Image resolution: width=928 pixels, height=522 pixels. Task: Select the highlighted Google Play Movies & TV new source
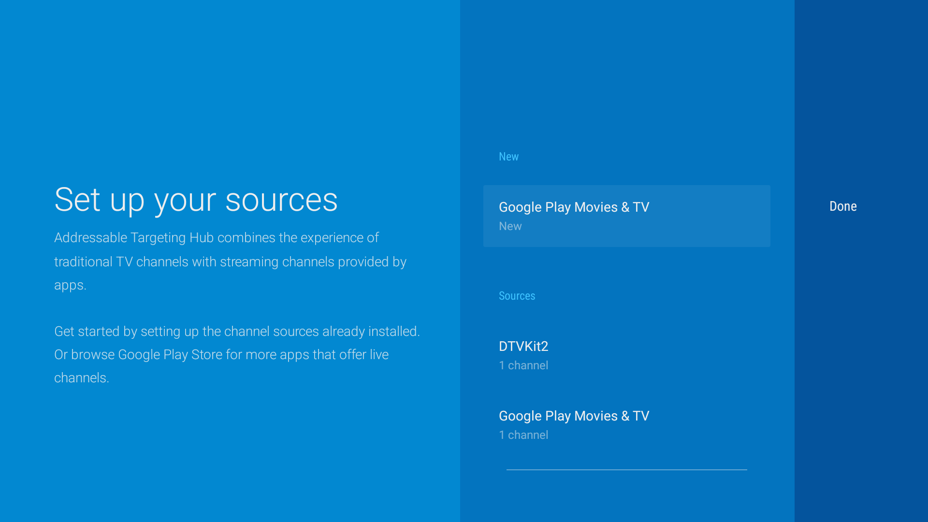pyautogui.click(x=626, y=216)
